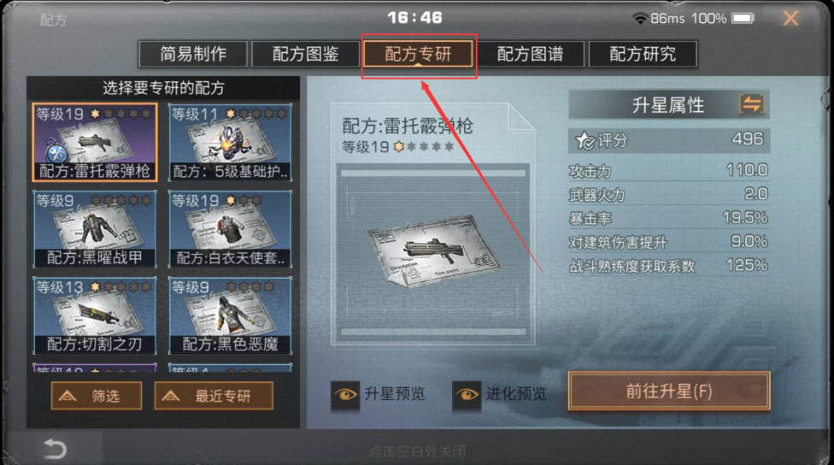
Task: Switch to the 简易制作 tab
Action: [x=193, y=54]
